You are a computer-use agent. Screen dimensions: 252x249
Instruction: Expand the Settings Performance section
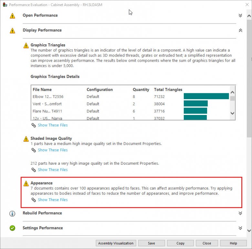[x=240, y=228]
